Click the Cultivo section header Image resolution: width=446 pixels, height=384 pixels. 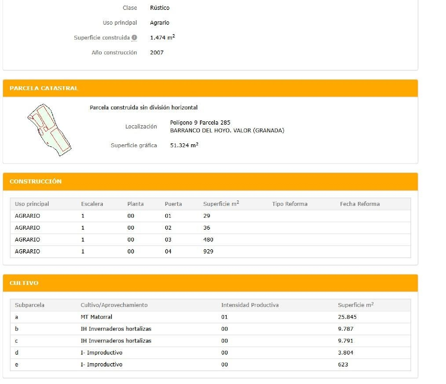24,283
